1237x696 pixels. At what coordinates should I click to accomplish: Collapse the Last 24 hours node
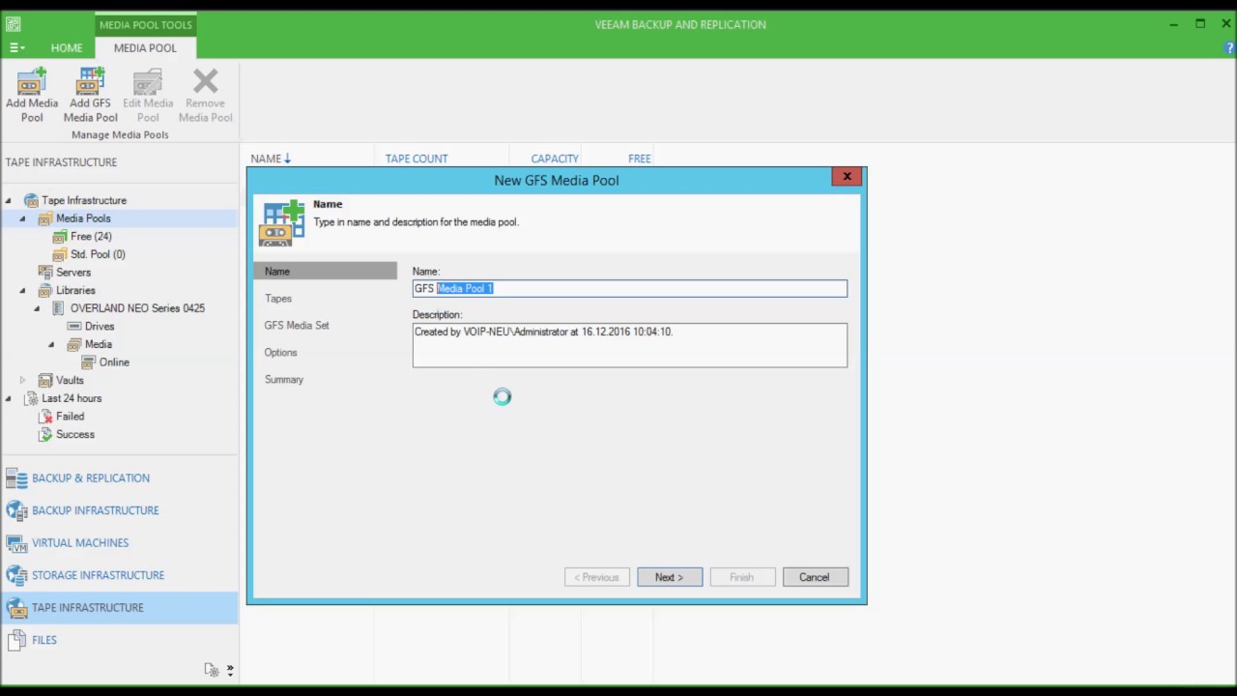click(x=8, y=398)
